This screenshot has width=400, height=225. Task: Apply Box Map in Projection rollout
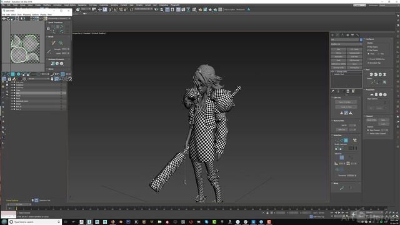click(x=385, y=94)
